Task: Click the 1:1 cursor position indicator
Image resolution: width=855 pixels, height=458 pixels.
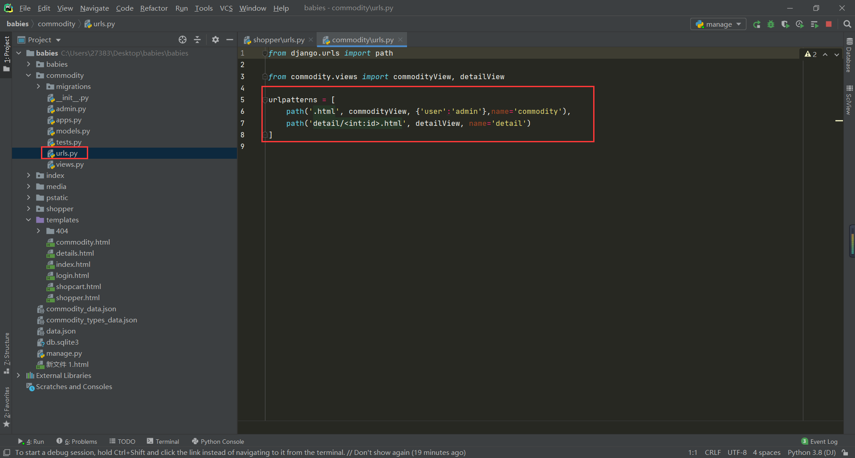Action: (x=692, y=453)
